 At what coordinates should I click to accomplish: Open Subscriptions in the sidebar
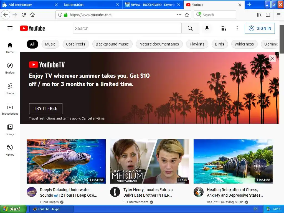10,109
